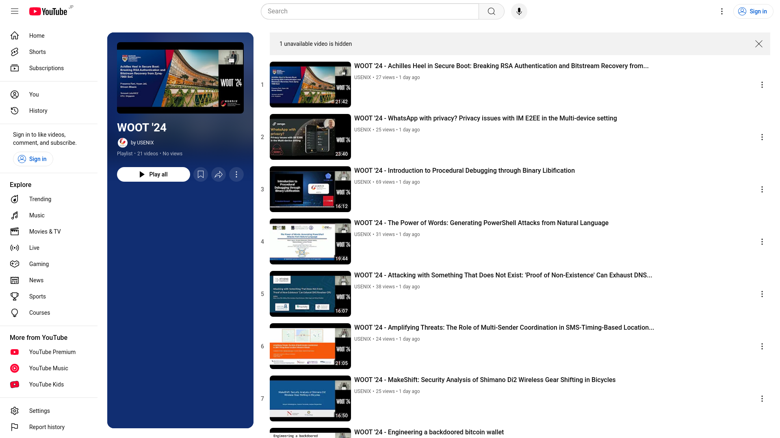Go to Home in sidebar
780x438 pixels.
(49, 36)
